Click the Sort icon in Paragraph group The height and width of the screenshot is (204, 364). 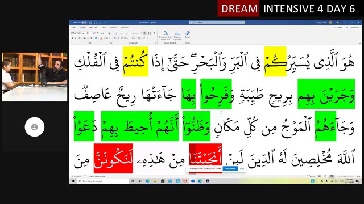(x=149, y=33)
